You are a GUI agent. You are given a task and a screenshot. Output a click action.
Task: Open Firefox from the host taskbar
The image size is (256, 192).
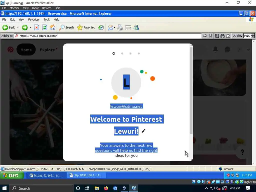click(106, 188)
